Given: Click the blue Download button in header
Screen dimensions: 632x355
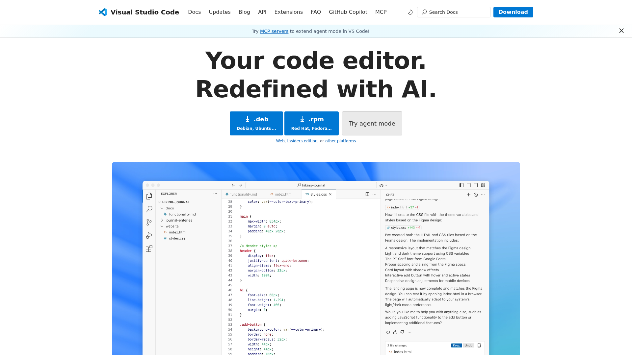Looking at the screenshot, I should coord(513,12).
